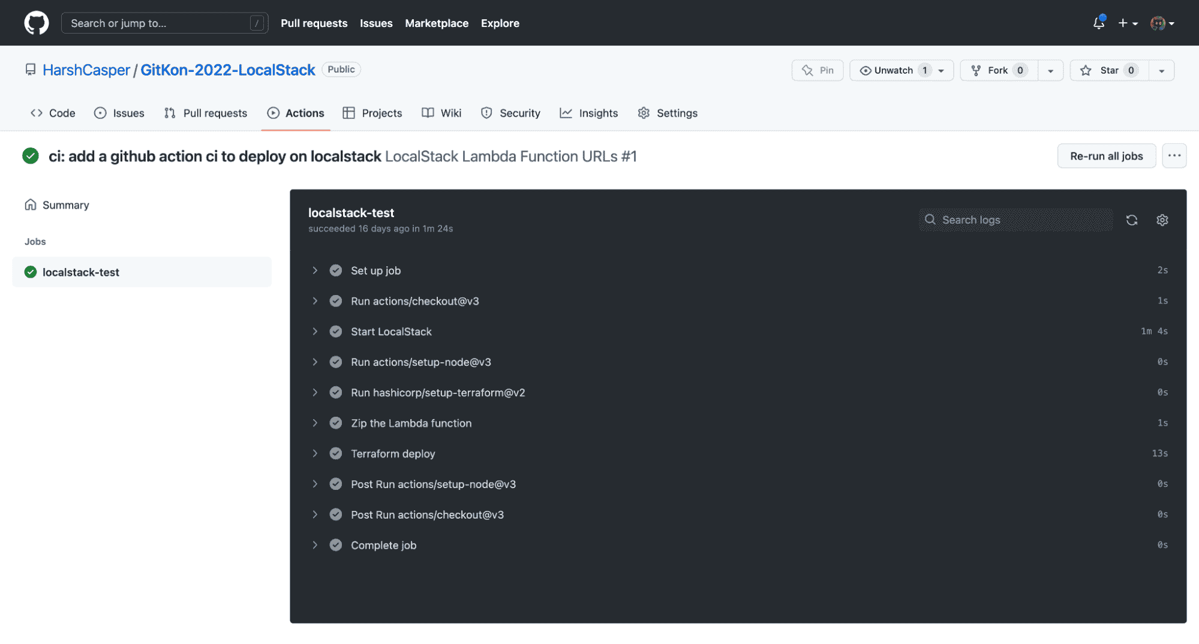Click the repository book icon next to HarshCasper
This screenshot has height=644, width=1199.
[x=30, y=70]
